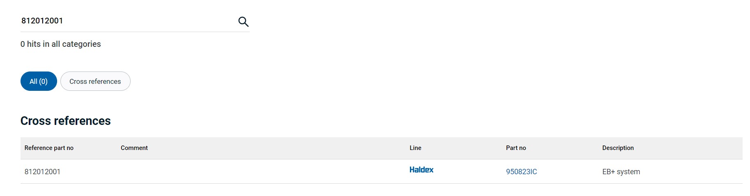
Task: Click the Reference part no column header
Action: pyautogui.click(x=49, y=148)
